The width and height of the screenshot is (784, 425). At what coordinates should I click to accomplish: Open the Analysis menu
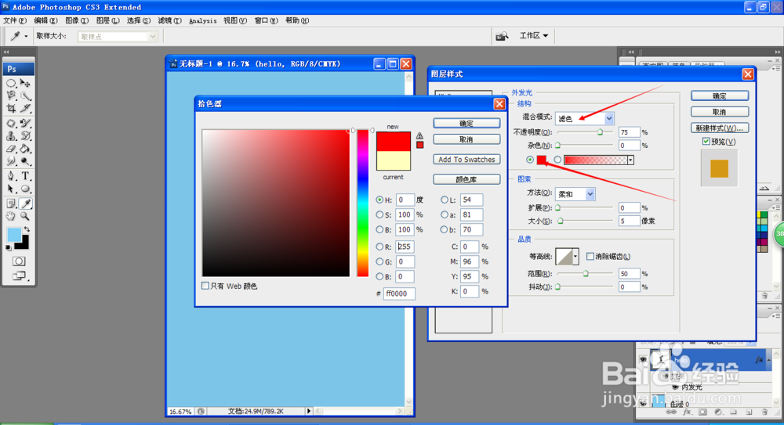202,20
